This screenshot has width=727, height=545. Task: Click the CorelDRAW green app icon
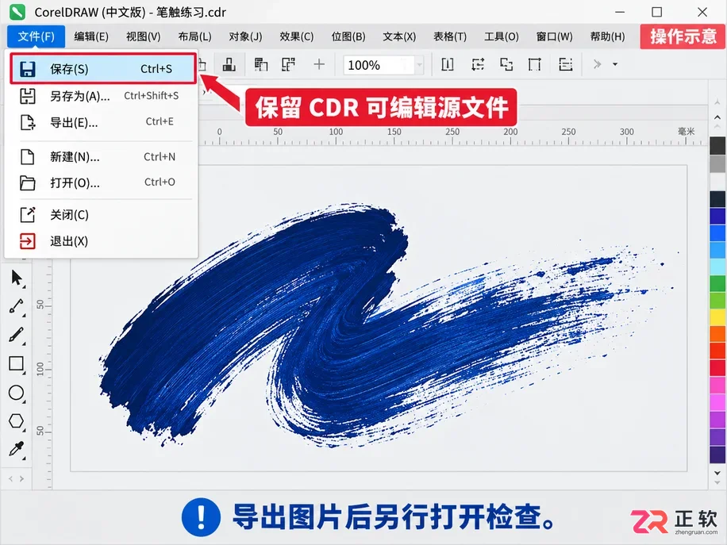pyautogui.click(x=17, y=12)
